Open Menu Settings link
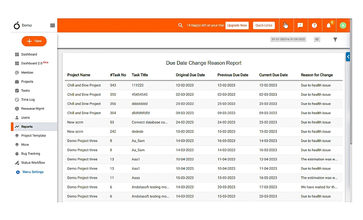The height and width of the screenshot is (220, 363). [x=33, y=172]
